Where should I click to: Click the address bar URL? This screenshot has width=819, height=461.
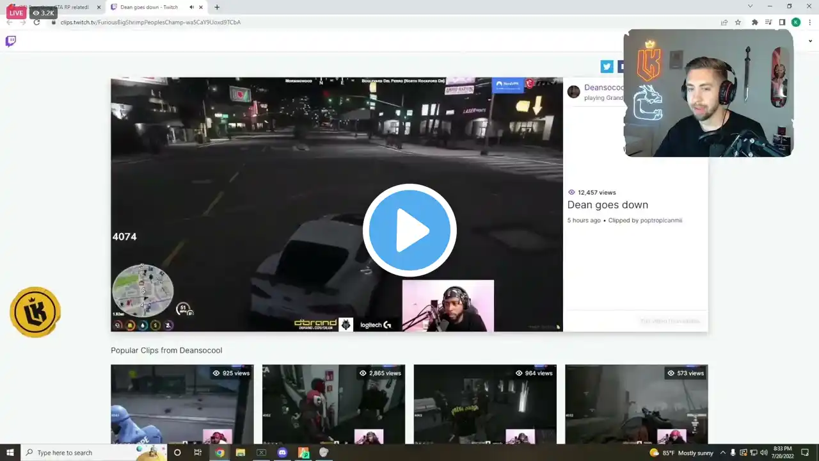pyautogui.click(x=150, y=22)
